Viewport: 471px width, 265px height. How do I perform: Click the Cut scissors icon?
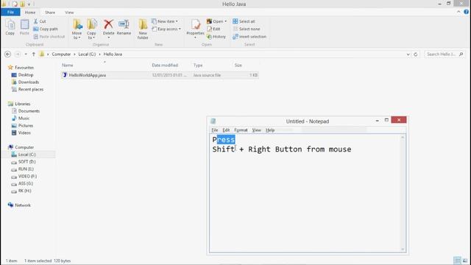click(36, 21)
